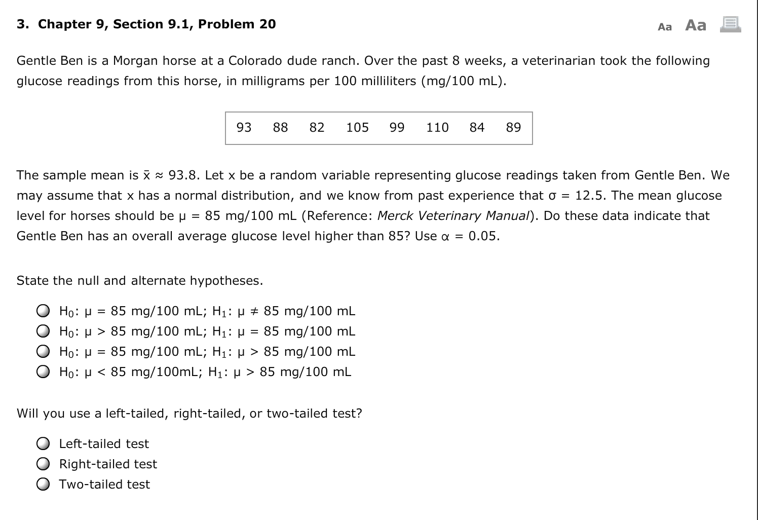758x520 pixels.
Task: Select hypothesis option H0: μ > 85, H1: μ = 85
Action: click(44, 330)
